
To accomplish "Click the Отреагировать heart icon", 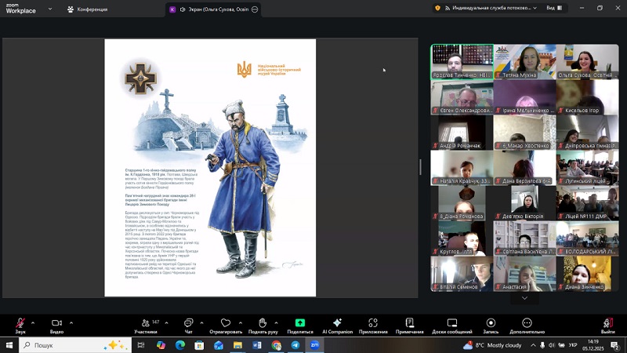I will [226, 323].
